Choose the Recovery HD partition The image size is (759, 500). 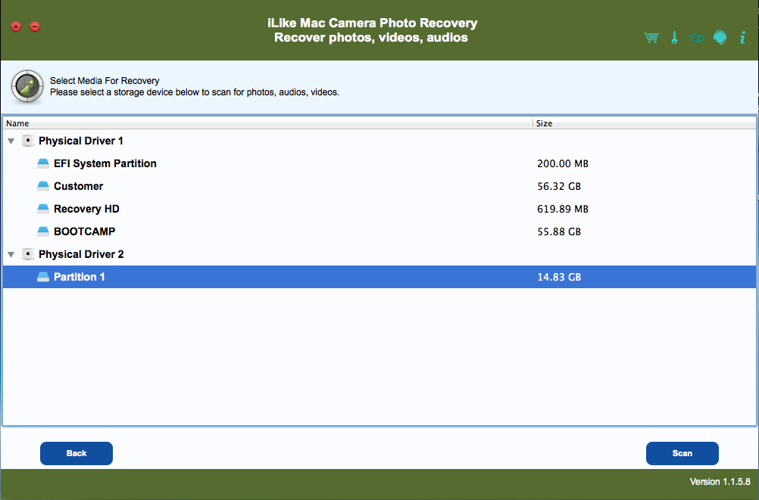tap(86, 209)
